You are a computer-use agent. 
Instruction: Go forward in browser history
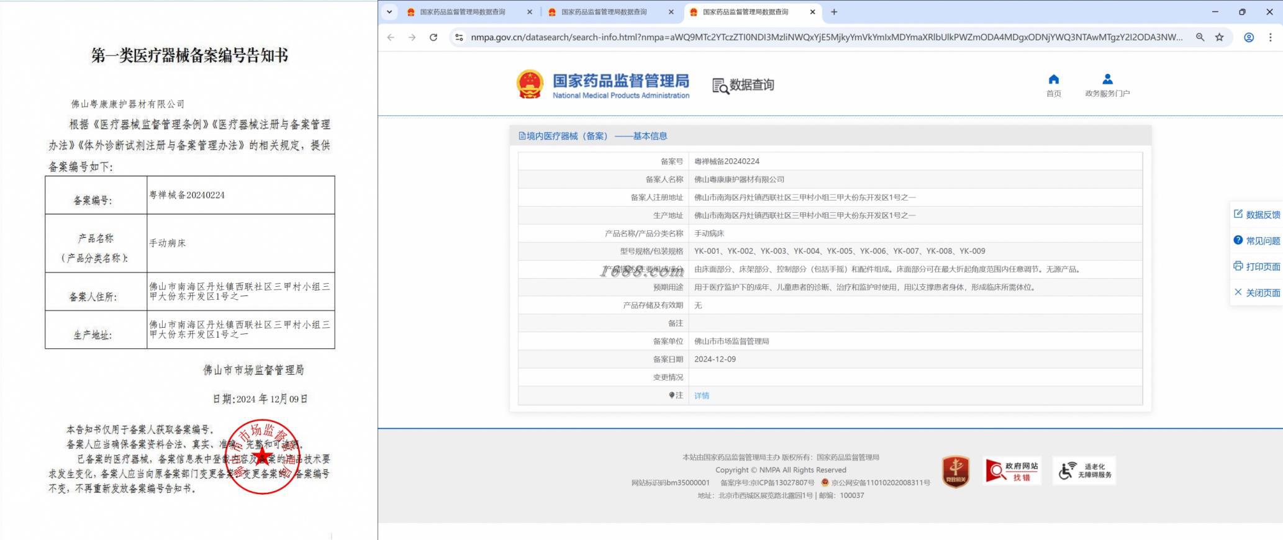click(412, 37)
